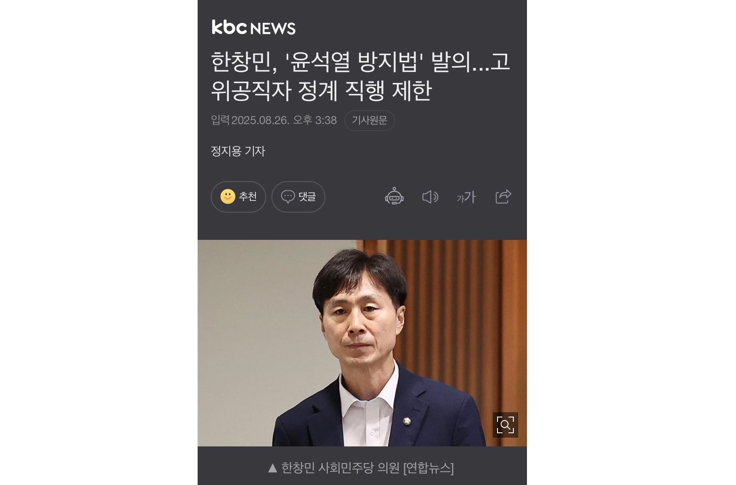
Task: Click the kbc NEWS logo
Action: coord(254,27)
